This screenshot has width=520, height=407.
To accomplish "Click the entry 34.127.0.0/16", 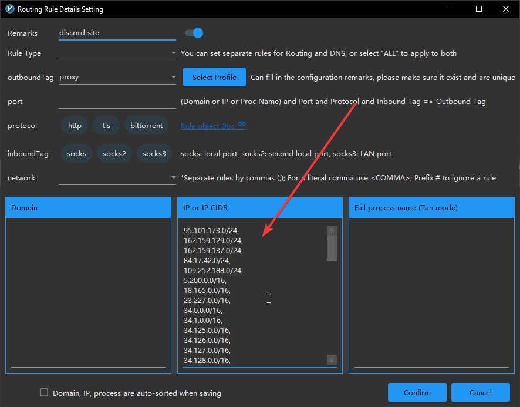I will [x=207, y=350].
